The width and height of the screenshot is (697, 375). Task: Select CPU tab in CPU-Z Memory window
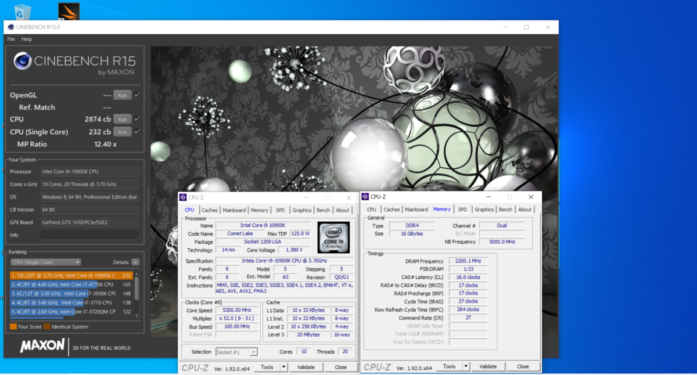click(x=372, y=210)
